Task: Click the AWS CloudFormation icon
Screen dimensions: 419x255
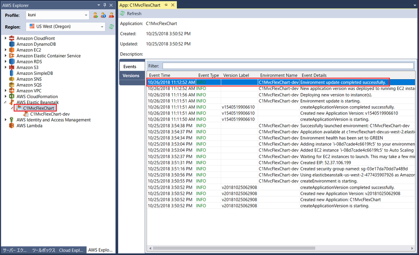Action: (x=12, y=96)
